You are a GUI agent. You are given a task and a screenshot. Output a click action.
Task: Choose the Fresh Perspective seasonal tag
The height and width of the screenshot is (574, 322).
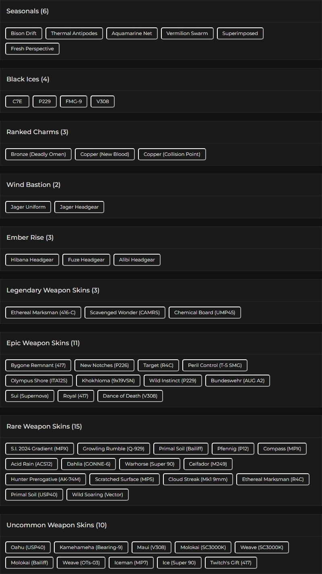pyautogui.click(x=32, y=49)
